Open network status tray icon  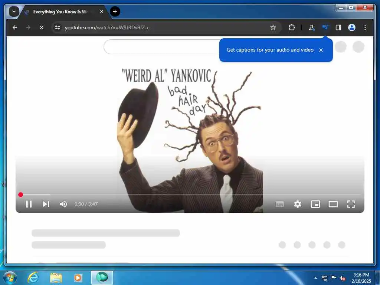[x=324, y=278]
